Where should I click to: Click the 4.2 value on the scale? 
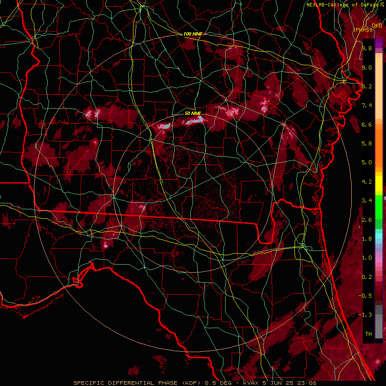coord(367,182)
